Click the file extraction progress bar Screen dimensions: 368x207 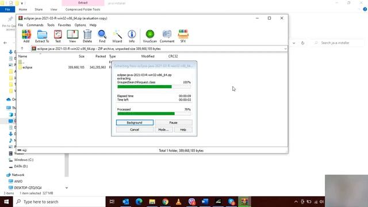point(154,87)
